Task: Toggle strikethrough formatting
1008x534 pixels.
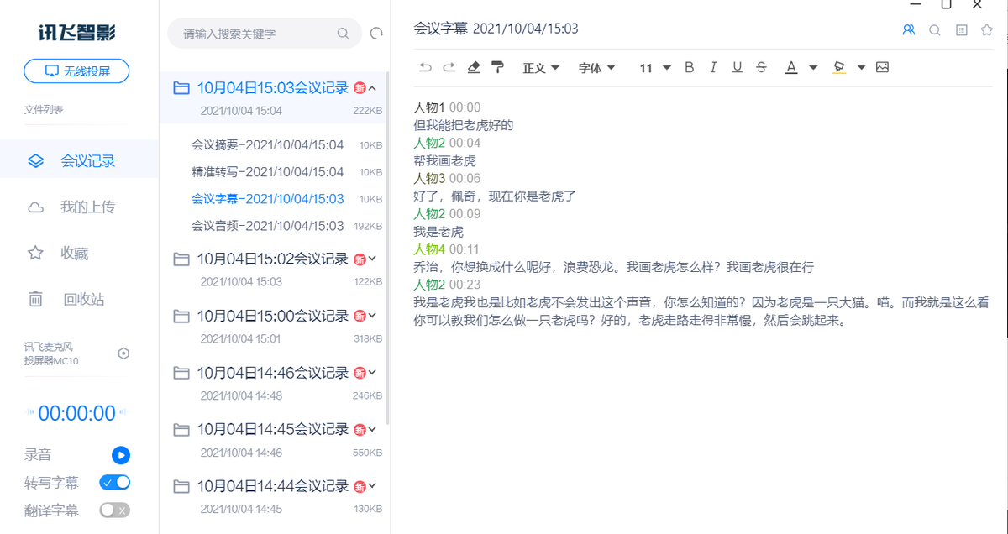Action: pos(761,67)
